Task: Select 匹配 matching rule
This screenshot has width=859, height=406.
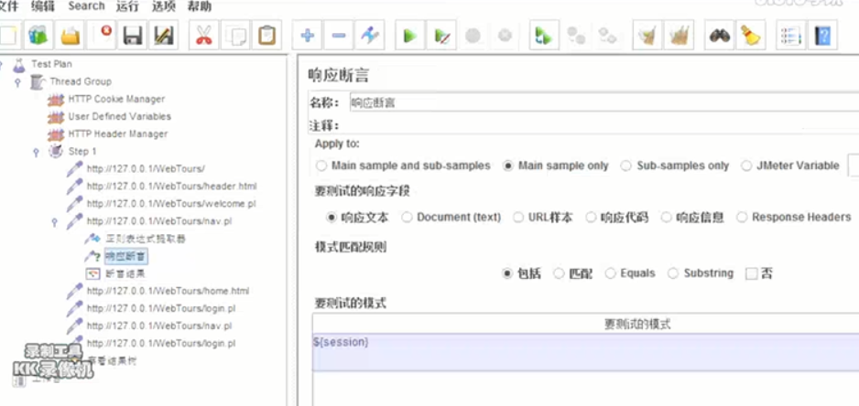Action: click(573, 273)
